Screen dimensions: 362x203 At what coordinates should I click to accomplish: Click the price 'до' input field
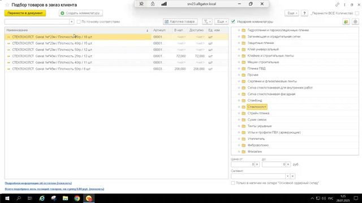coord(274,164)
